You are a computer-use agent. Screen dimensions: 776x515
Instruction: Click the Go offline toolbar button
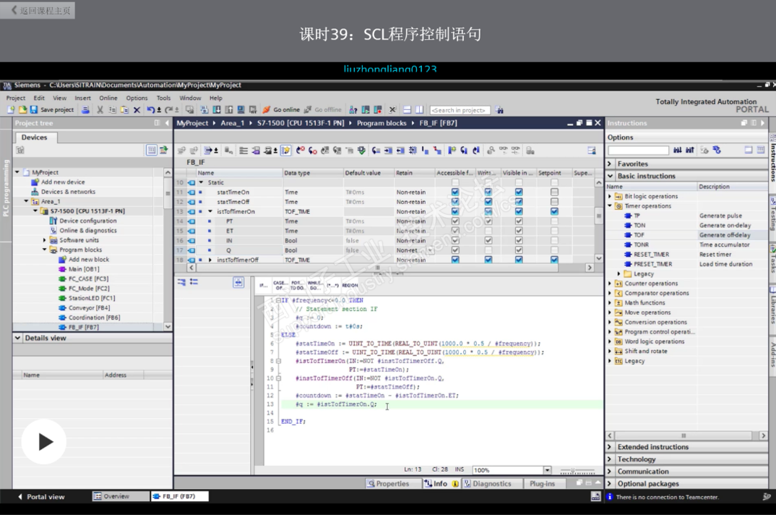(x=323, y=109)
